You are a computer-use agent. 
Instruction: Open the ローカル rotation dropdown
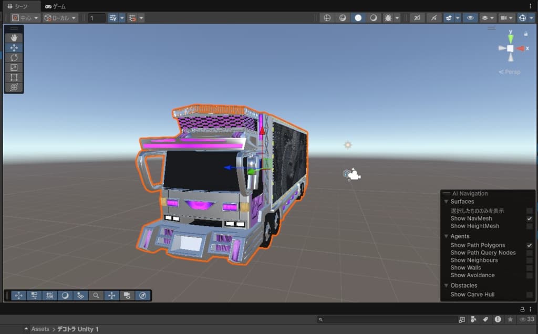[x=60, y=18]
